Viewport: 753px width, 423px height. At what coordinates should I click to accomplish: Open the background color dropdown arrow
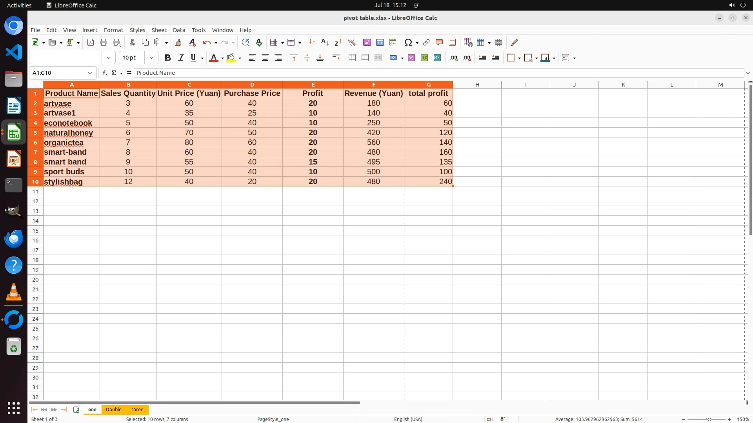[x=240, y=58]
